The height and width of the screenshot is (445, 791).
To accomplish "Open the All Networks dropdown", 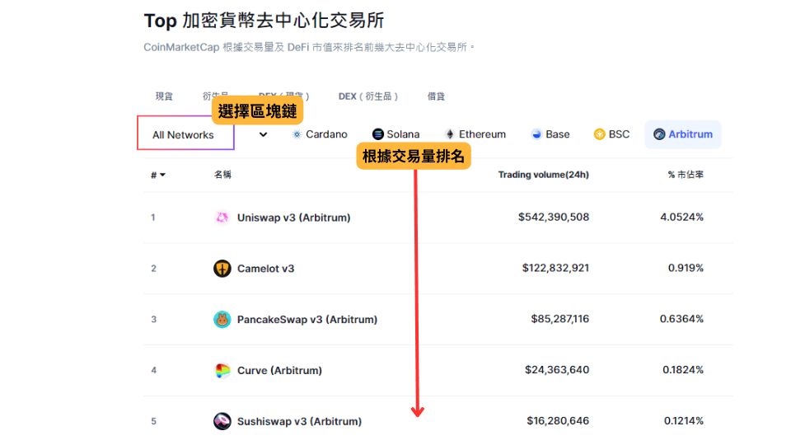I will pyautogui.click(x=185, y=135).
